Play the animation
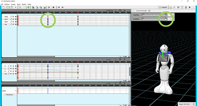Image resolution: width=197 pixels, height=106 pixels. [x=190, y=7]
